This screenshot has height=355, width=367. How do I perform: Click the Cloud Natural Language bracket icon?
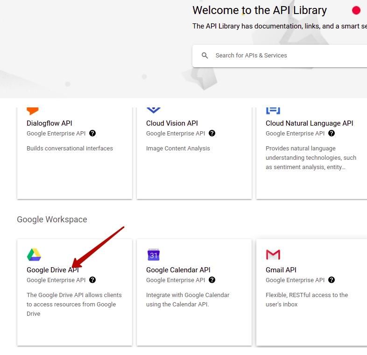click(x=273, y=111)
